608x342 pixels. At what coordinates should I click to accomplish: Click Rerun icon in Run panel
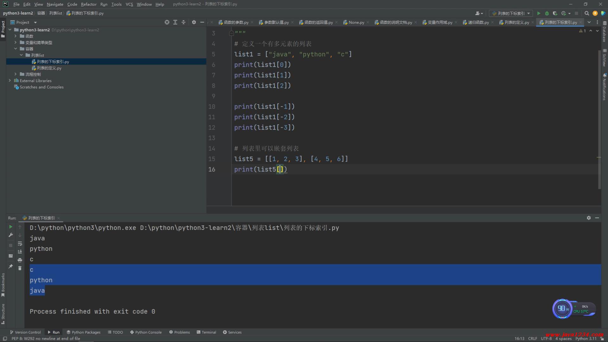(x=10, y=227)
